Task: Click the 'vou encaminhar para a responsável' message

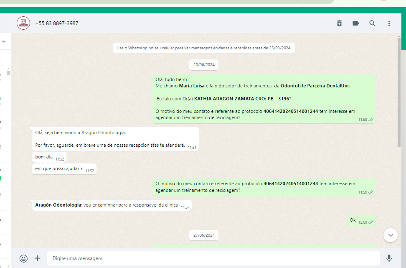Action: pyautogui.click(x=112, y=205)
